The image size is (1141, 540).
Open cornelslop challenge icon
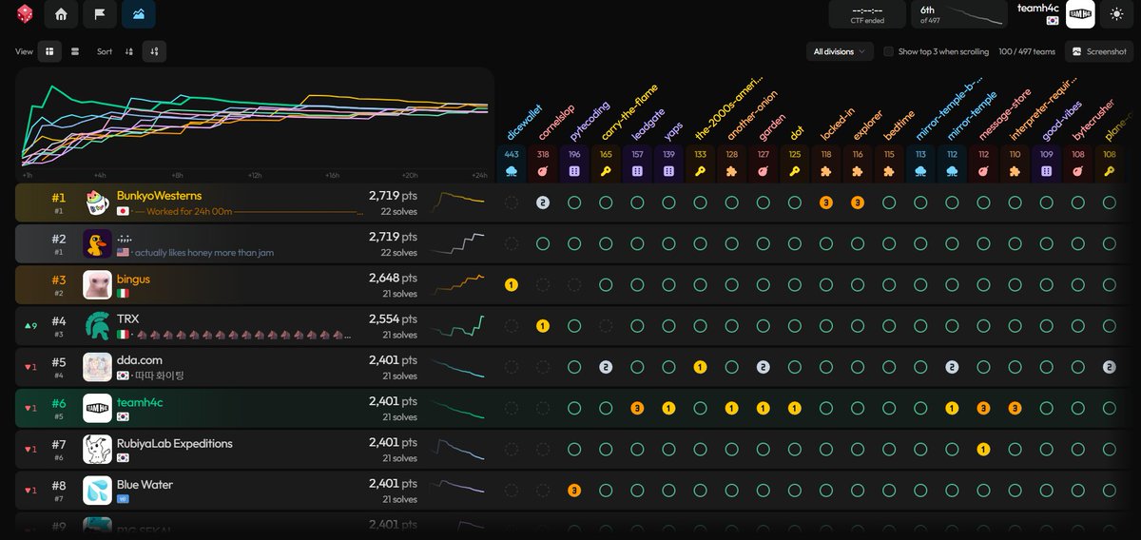click(x=543, y=171)
